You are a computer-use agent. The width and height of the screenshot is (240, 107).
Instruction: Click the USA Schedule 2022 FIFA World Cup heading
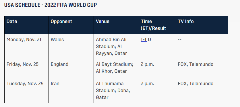click(x=51, y=5)
